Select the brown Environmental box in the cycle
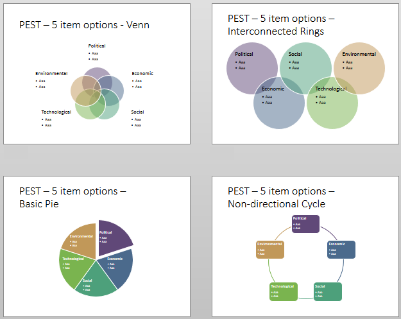This screenshot has width=401, height=319. tap(270, 249)
